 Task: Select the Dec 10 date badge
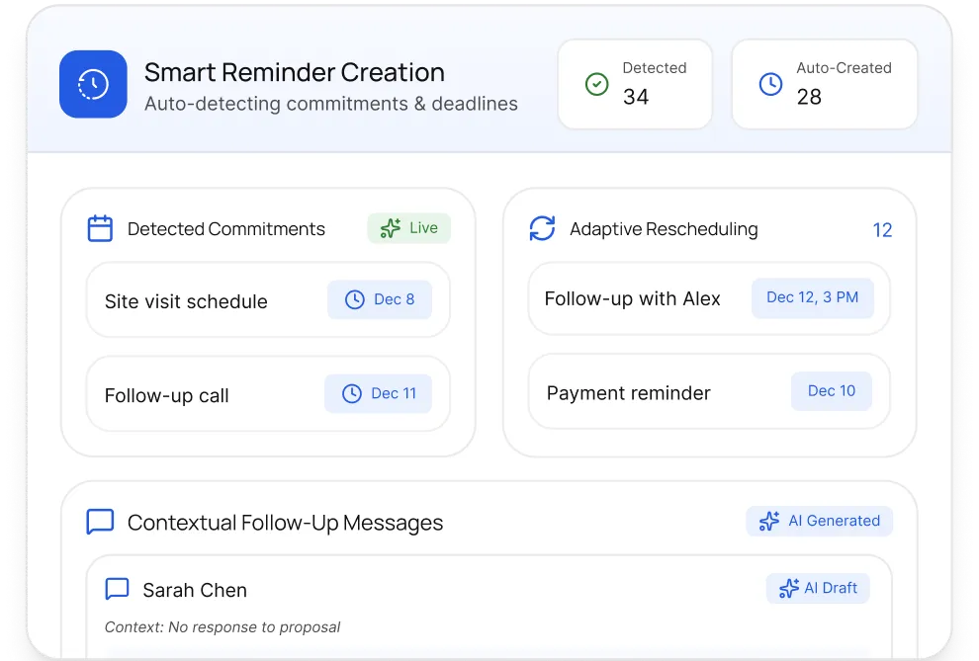pos(831,391)
